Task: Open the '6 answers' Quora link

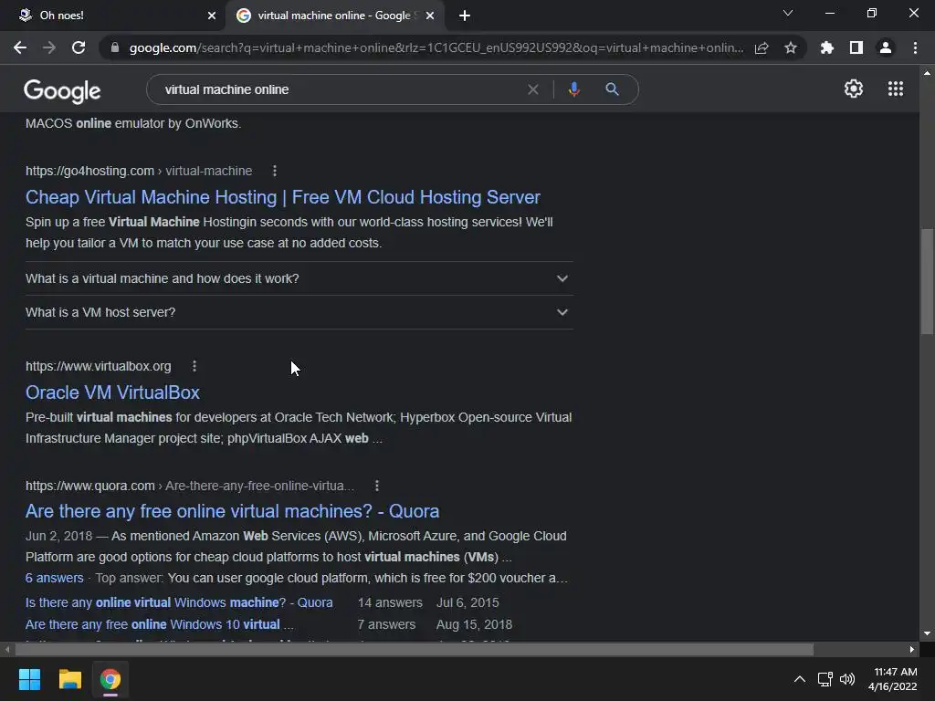Action: 54,578
